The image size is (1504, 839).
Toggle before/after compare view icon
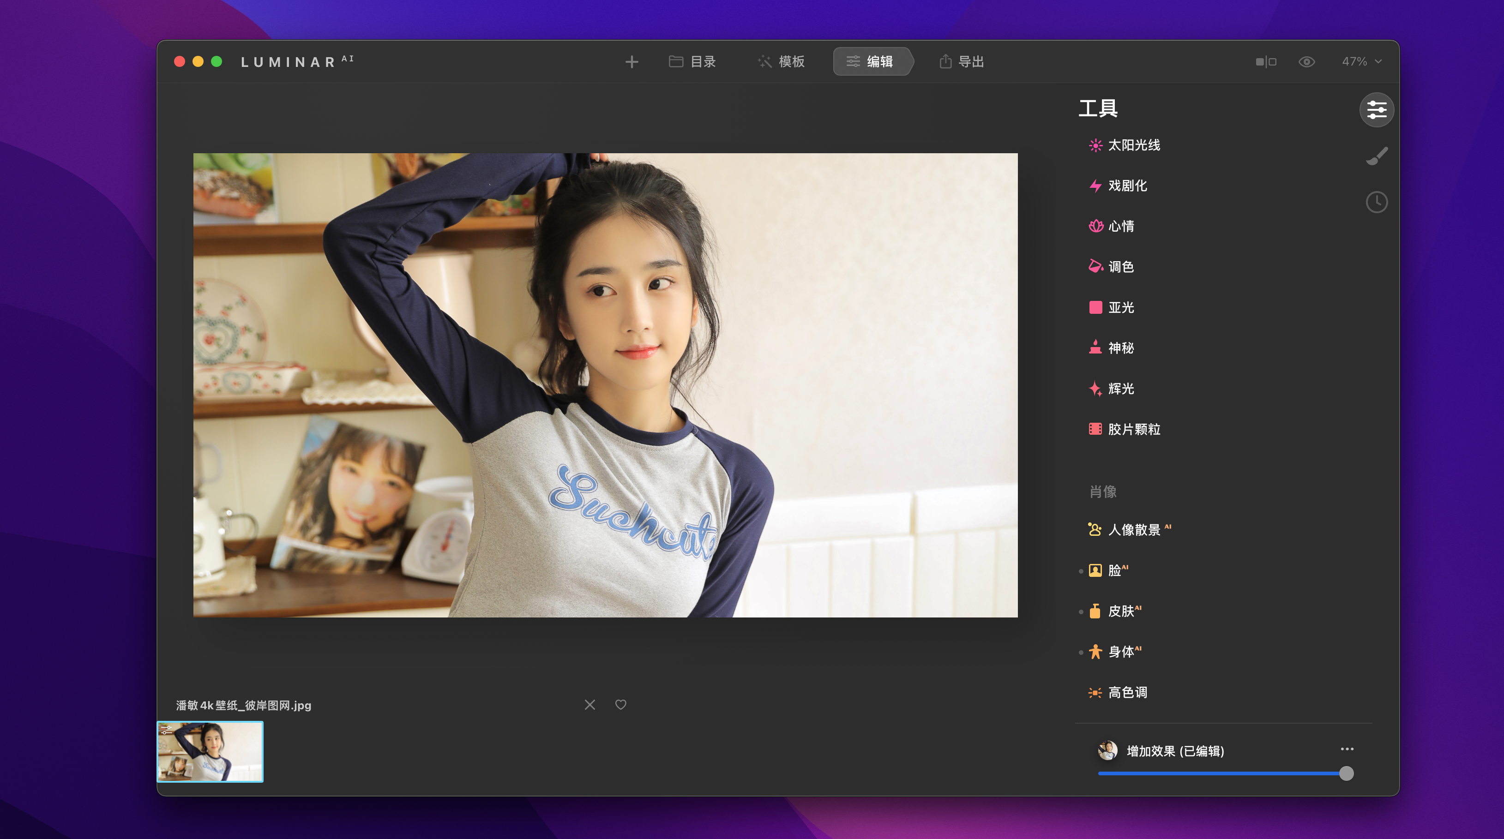click(x=1266, y=62)
